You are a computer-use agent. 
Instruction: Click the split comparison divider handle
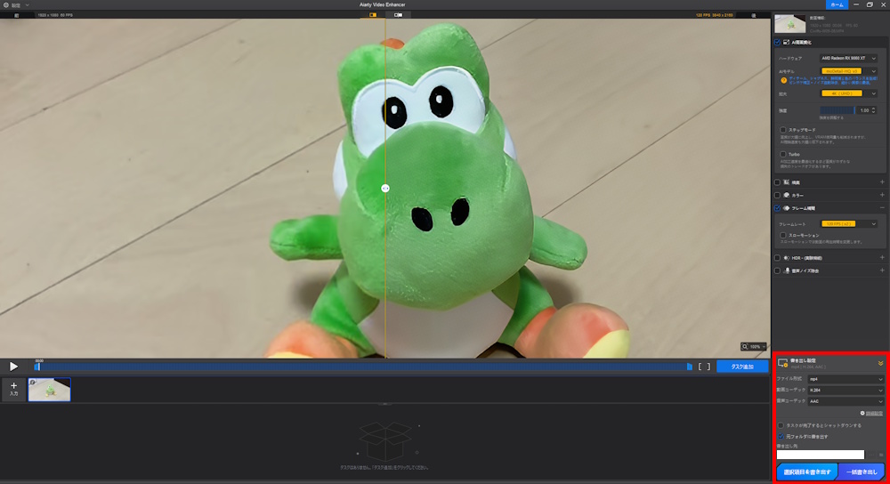pos(385,189)
